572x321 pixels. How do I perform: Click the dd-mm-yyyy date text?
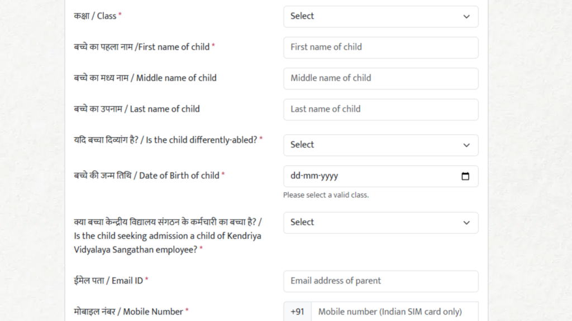[x=314, y=176]
